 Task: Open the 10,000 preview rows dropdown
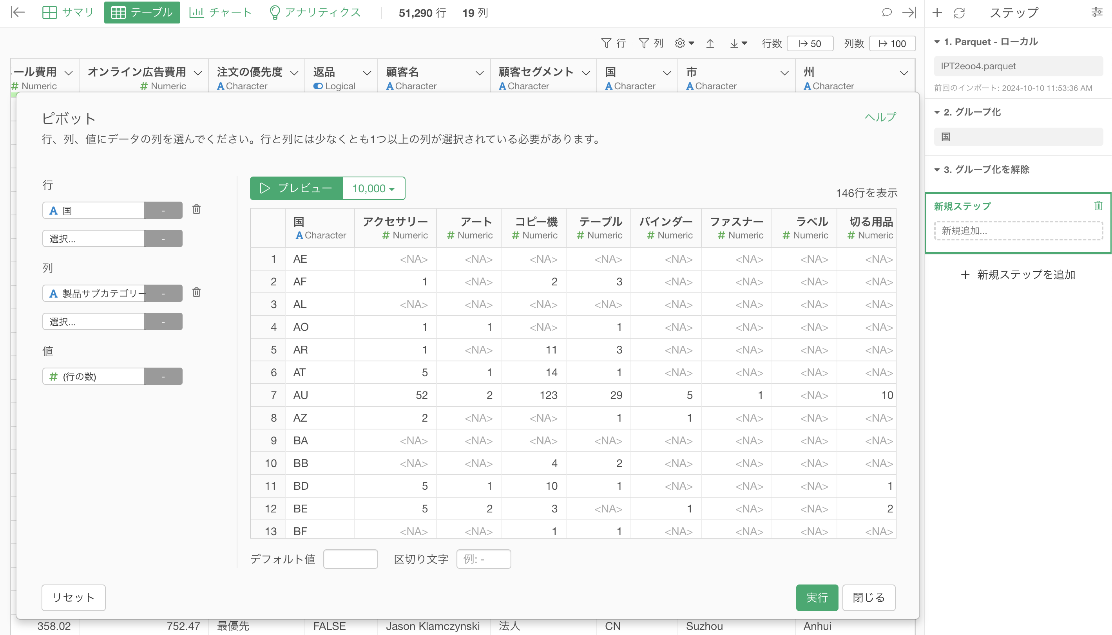click(373, 188)
